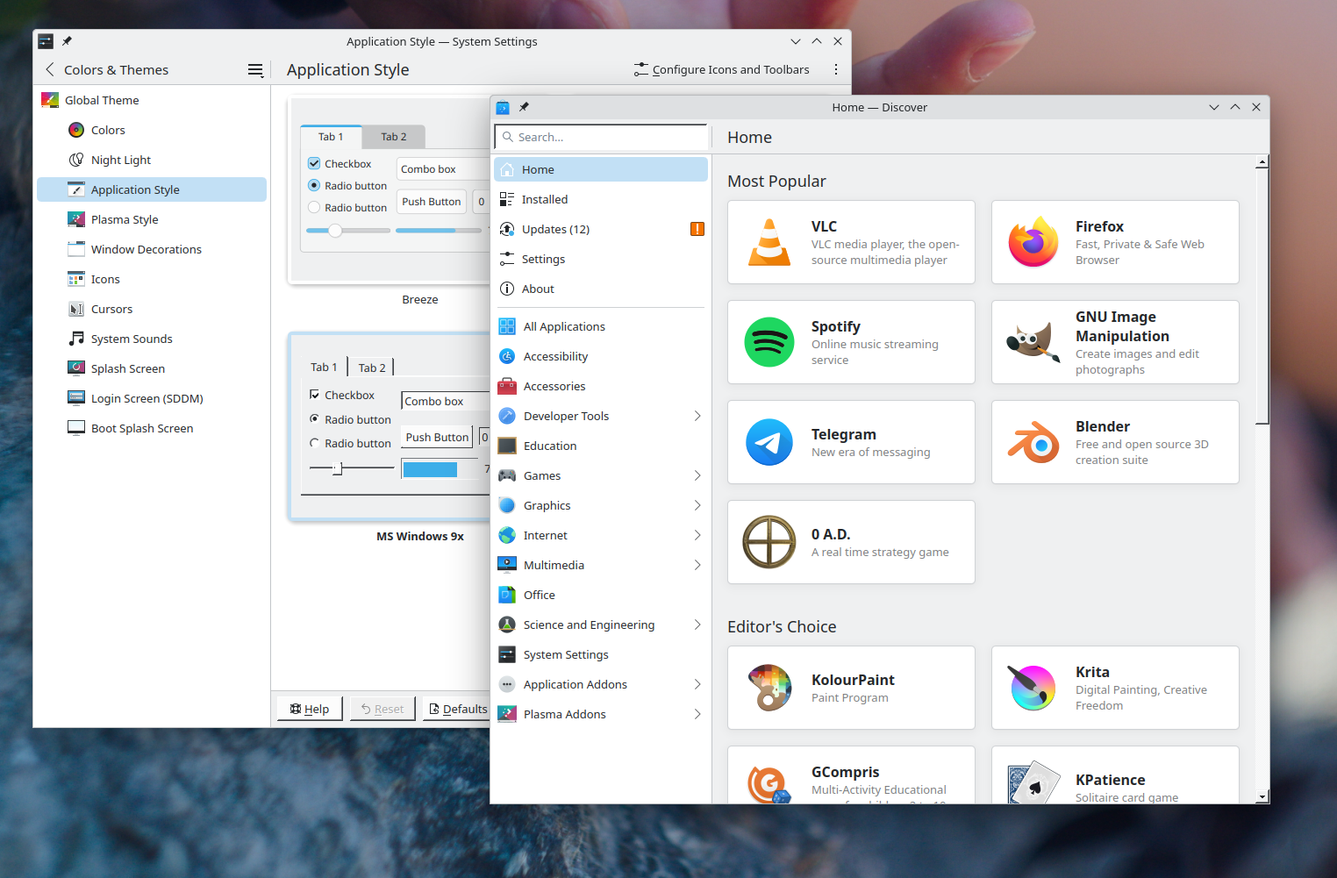1337x878 pixels.
Task: Click the Blender logo icon
Action: [x=1033, y=442]
